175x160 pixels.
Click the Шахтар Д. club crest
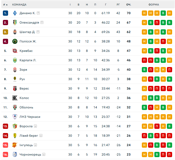point(15,32)
